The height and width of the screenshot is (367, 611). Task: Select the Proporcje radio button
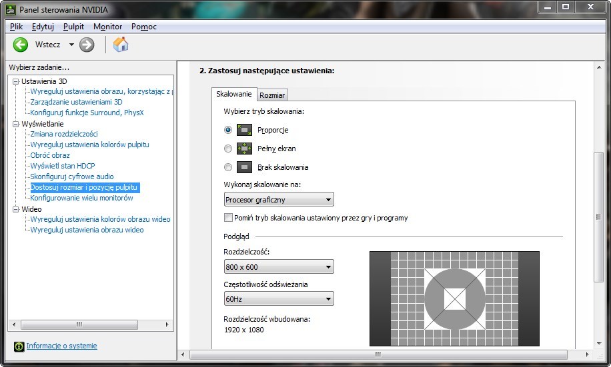click(x=228, y=130)
